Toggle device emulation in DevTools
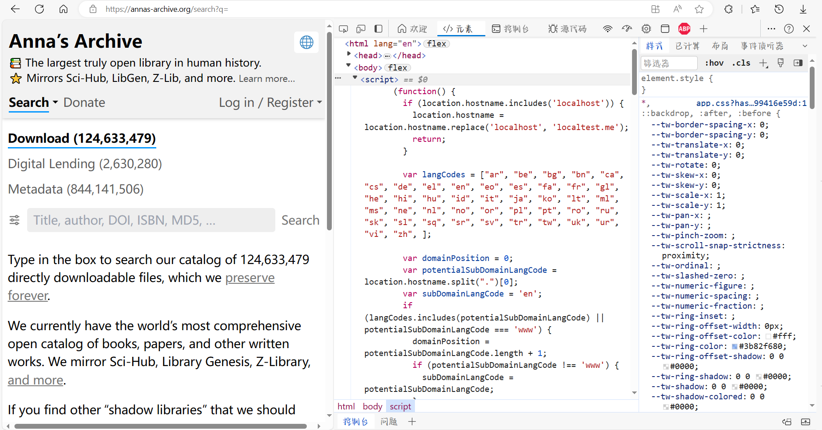The height and width of the screenshot is (430, 822). [x=361, y=29]
